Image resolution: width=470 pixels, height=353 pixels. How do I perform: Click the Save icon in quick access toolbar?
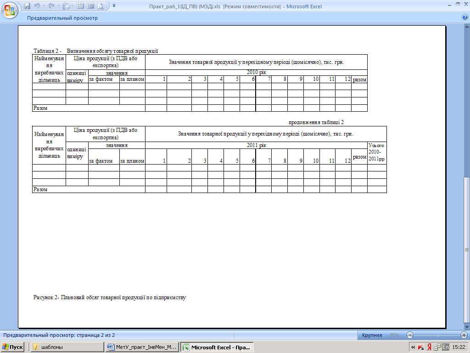(x=27, y=6)
